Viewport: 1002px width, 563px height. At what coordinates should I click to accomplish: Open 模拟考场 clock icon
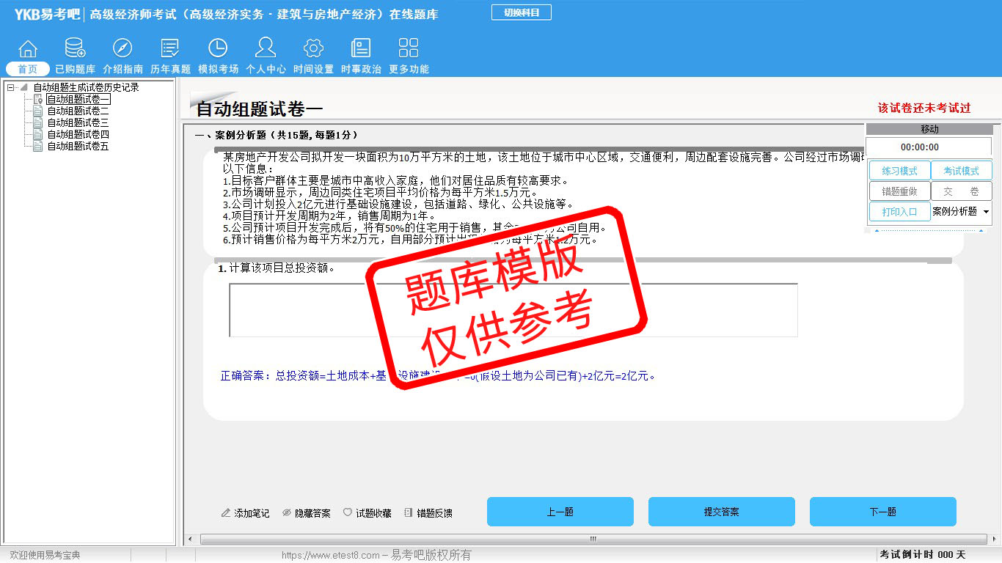218,49
